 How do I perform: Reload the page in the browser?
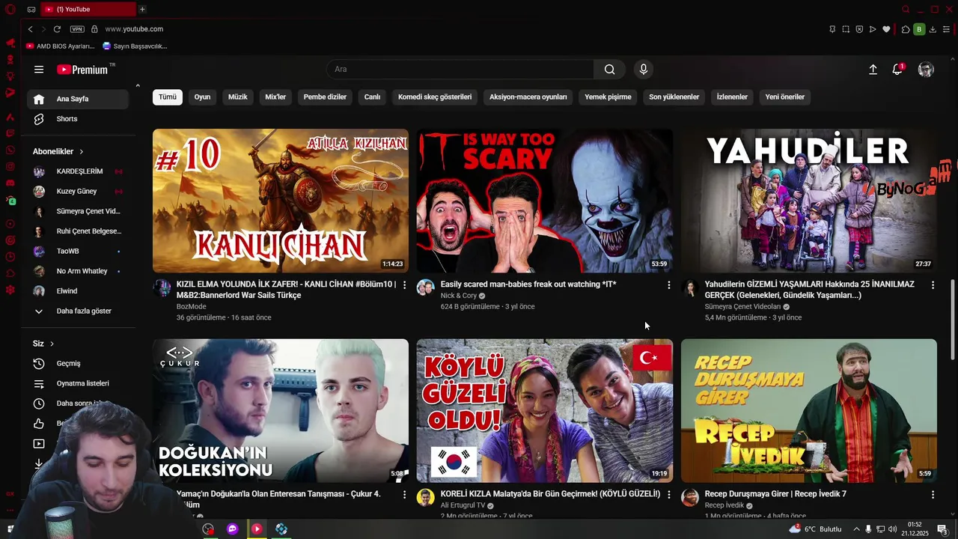pyautogui.click(x=57, y=29)
